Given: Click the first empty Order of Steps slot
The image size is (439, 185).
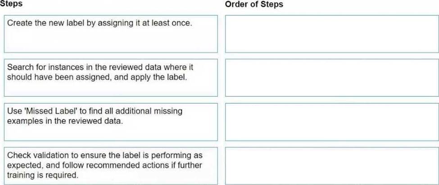Looking at the screenshot, I should pos(332,34).
